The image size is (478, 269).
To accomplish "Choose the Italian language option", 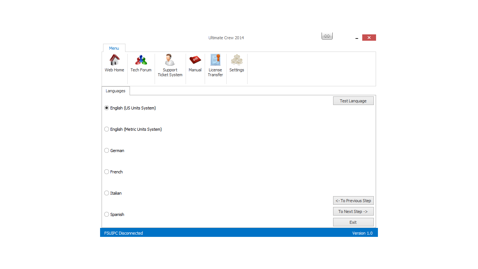I will point(113,193).
